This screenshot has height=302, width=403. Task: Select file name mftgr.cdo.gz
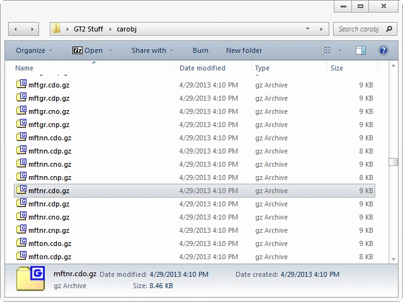pyautogui.click(x=49, y=85)
